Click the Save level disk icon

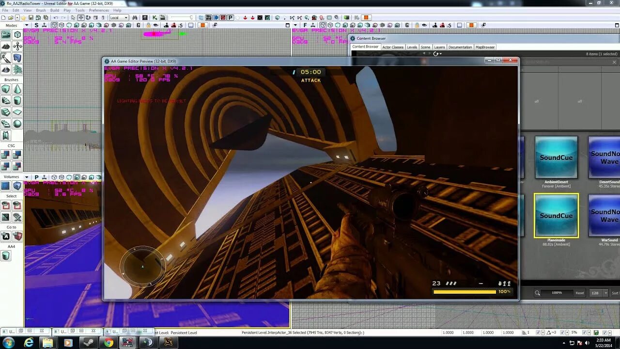click(31, 18)
